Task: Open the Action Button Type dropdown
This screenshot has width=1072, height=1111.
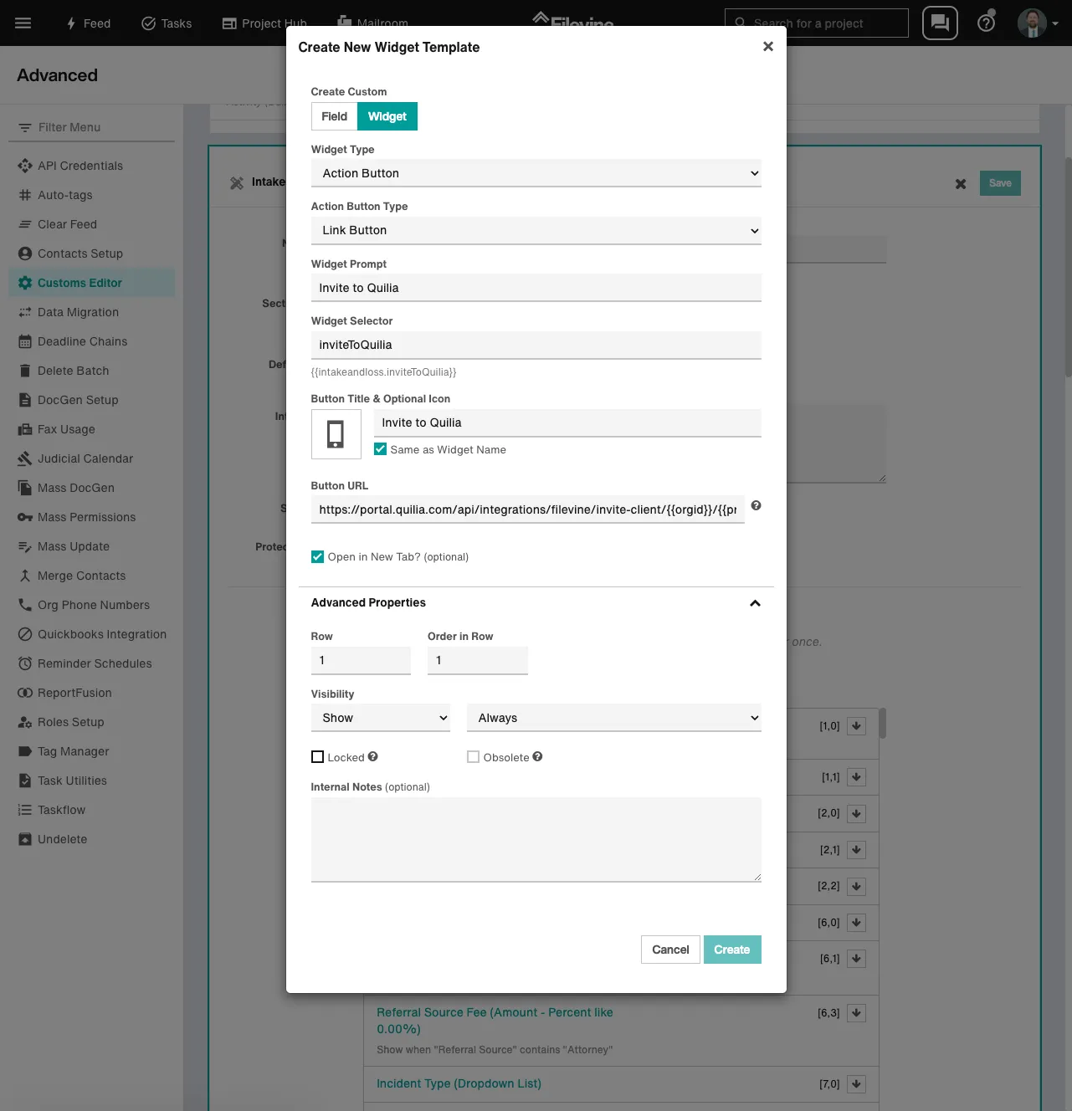Action: [x=536, y=230]
